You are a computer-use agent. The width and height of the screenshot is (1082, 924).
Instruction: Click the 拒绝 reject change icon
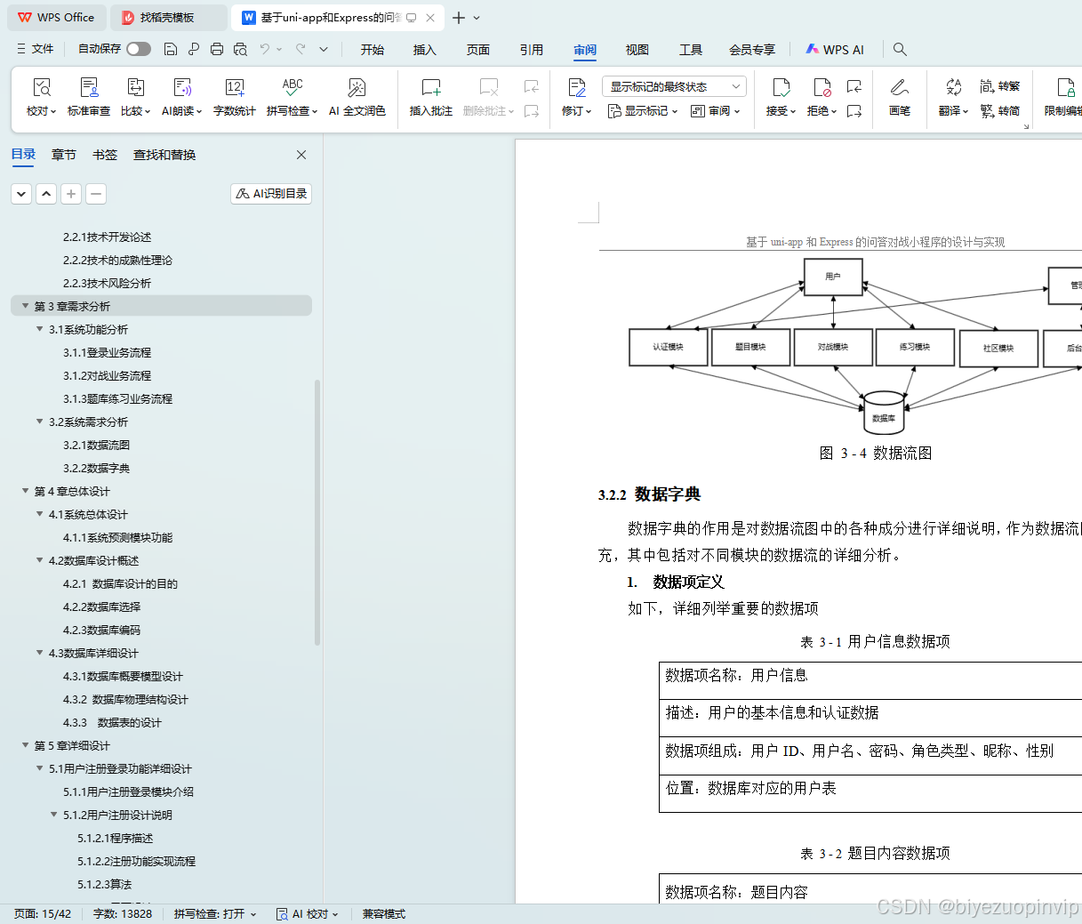click(822, 87)
